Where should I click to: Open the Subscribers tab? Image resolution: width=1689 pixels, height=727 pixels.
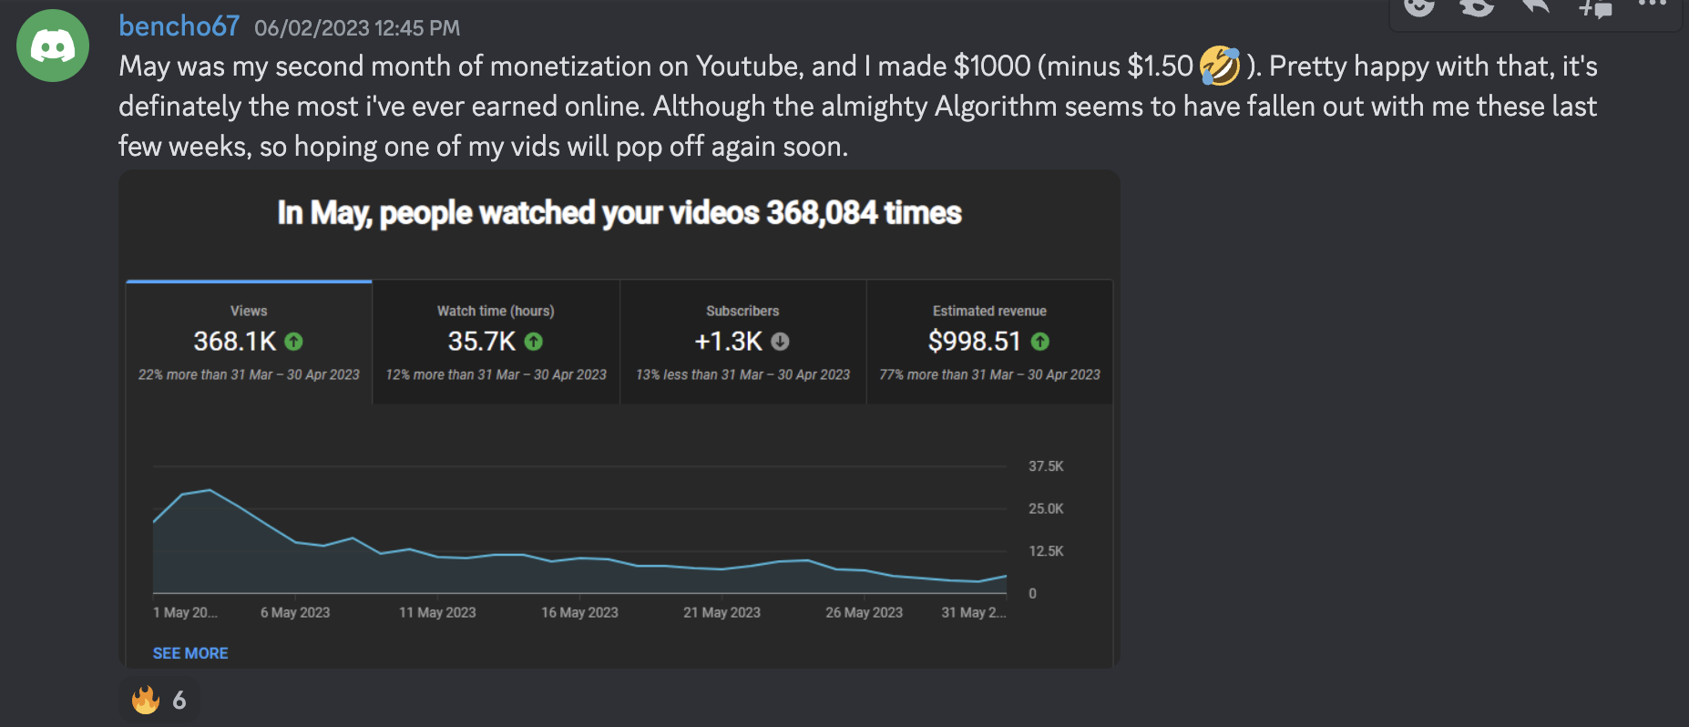(x=742, y=342)
